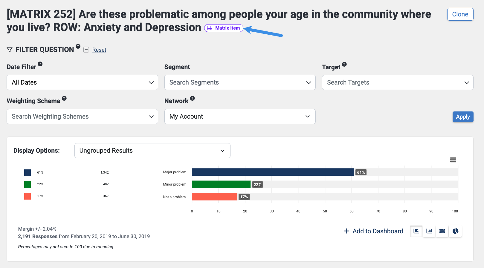The height and width of the screenshot is (268, 484).
Task: Open the Ungrouped Results display dropdown
Action: pyautogui.click(x=152, y=151)
